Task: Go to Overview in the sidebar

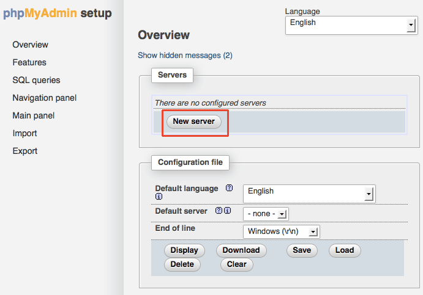Action: [x=30, y=45]
